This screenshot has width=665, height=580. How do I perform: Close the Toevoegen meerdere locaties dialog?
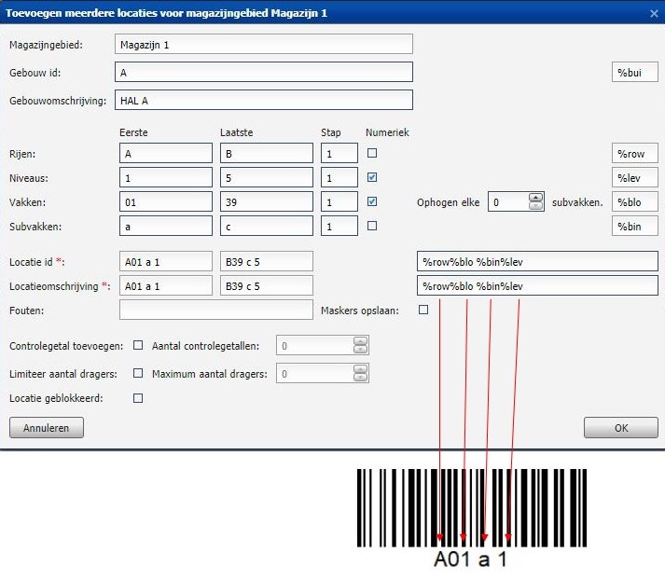(x=654, y=14)
